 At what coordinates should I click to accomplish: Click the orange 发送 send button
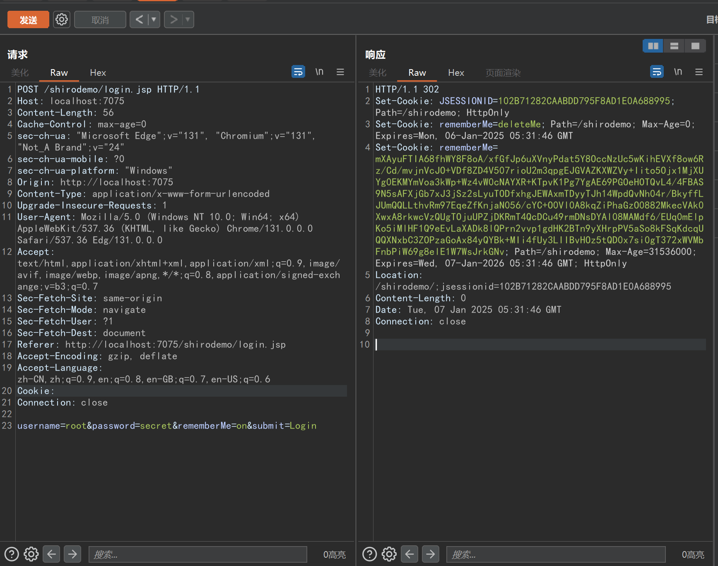pyautogui.click(x=28, y=19)
